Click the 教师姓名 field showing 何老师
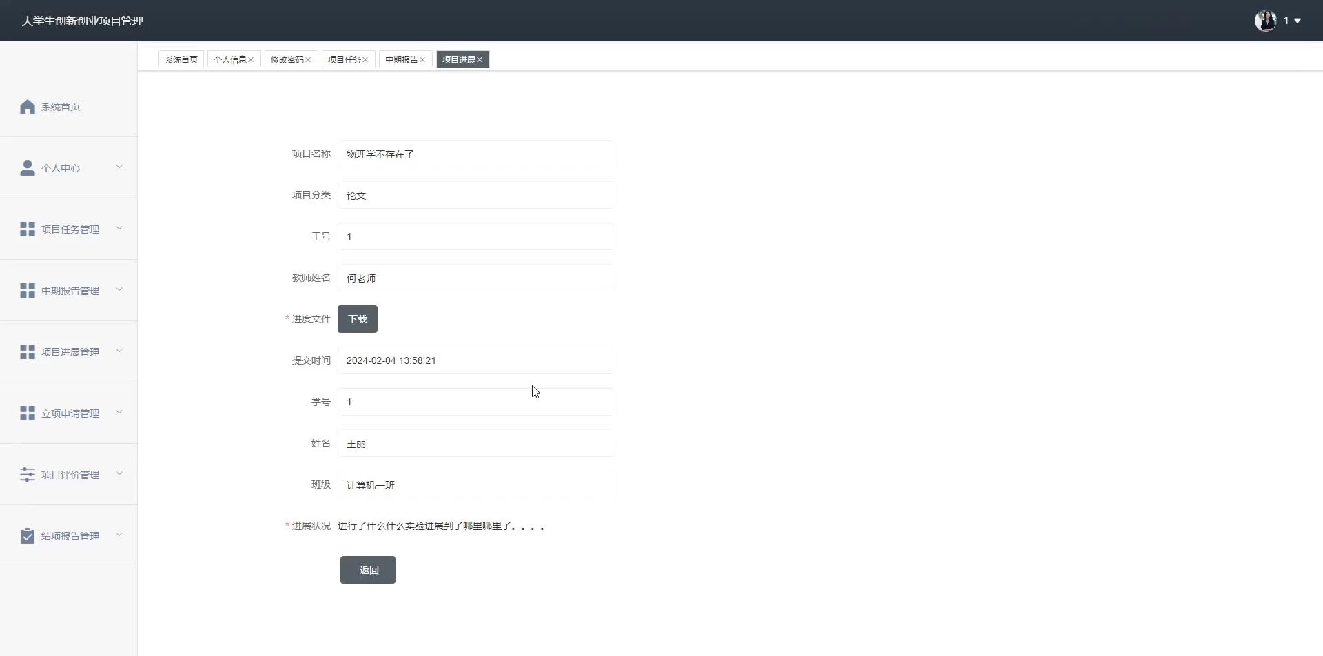Image resolution: width=1323 pixels, height=656 pixels. coord(475,278)
